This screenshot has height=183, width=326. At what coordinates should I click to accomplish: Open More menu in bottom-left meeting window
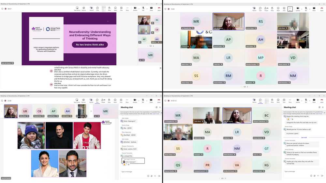coord(127,101)
